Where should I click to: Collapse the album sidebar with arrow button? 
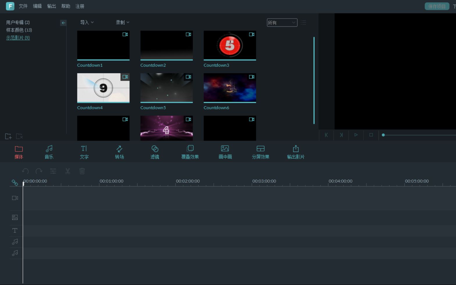(63, 23)
